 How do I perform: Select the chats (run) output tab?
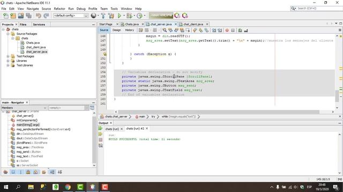point(112,129)
